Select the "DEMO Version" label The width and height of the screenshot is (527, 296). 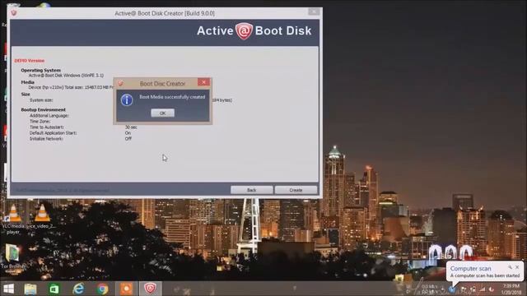[30, 61]
